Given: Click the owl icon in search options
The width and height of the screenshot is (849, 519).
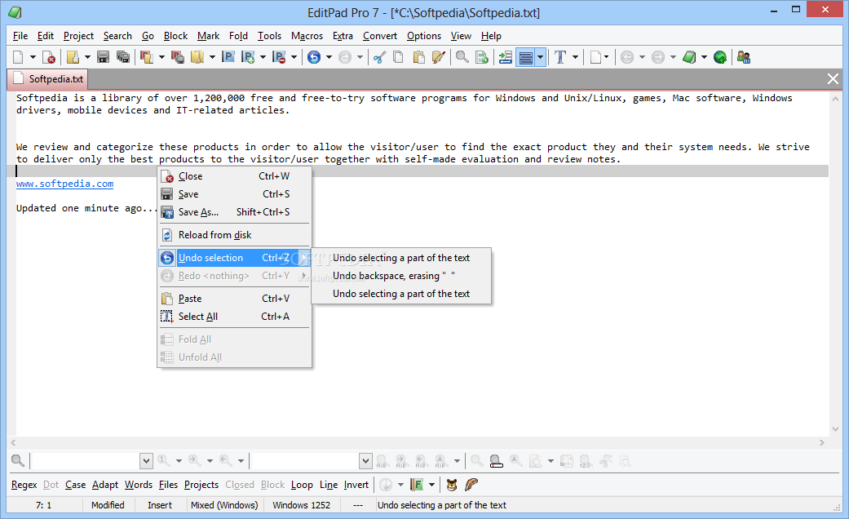Looking at the screenshot, I should tap(452, 485).
